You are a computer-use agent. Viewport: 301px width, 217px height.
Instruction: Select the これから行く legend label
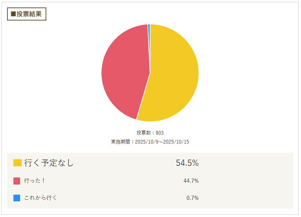pyautogui.click(x=40, y=198)
